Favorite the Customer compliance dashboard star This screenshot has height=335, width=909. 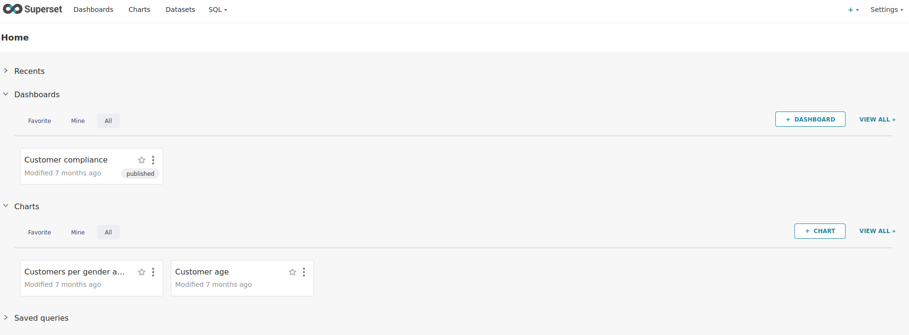(142, 160)
